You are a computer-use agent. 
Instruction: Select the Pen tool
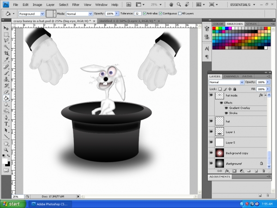point(6,117)
